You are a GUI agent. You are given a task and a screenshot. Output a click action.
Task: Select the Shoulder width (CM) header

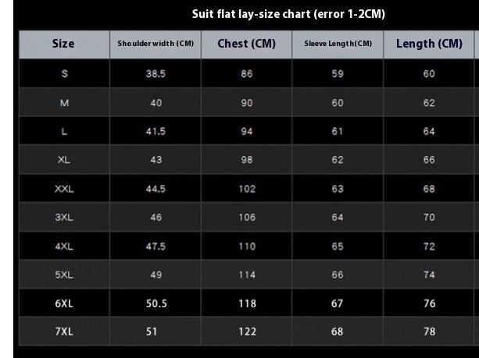(x=155, y=44)
